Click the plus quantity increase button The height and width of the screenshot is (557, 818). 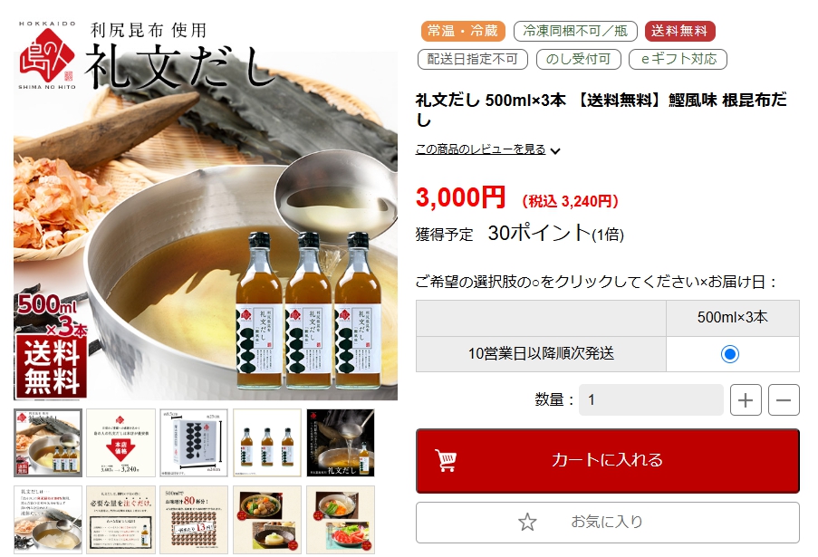tap(746, 400)
